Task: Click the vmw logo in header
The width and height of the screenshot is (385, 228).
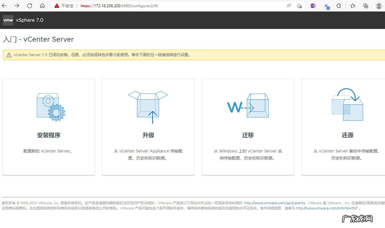Action: tap(8, 20)
